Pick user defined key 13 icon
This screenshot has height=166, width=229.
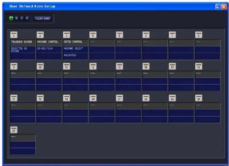pyautogui.click(x=119, y=66)
